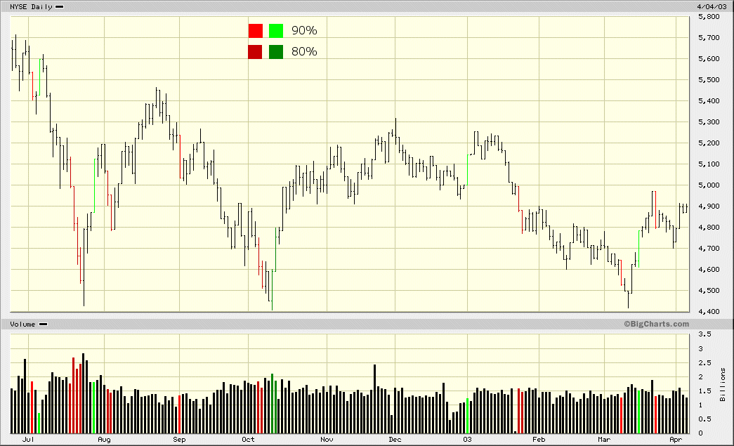Click the Volume panel label
Image resolution: width=734 pixels, height=446 pixels.
pos(22,324)
